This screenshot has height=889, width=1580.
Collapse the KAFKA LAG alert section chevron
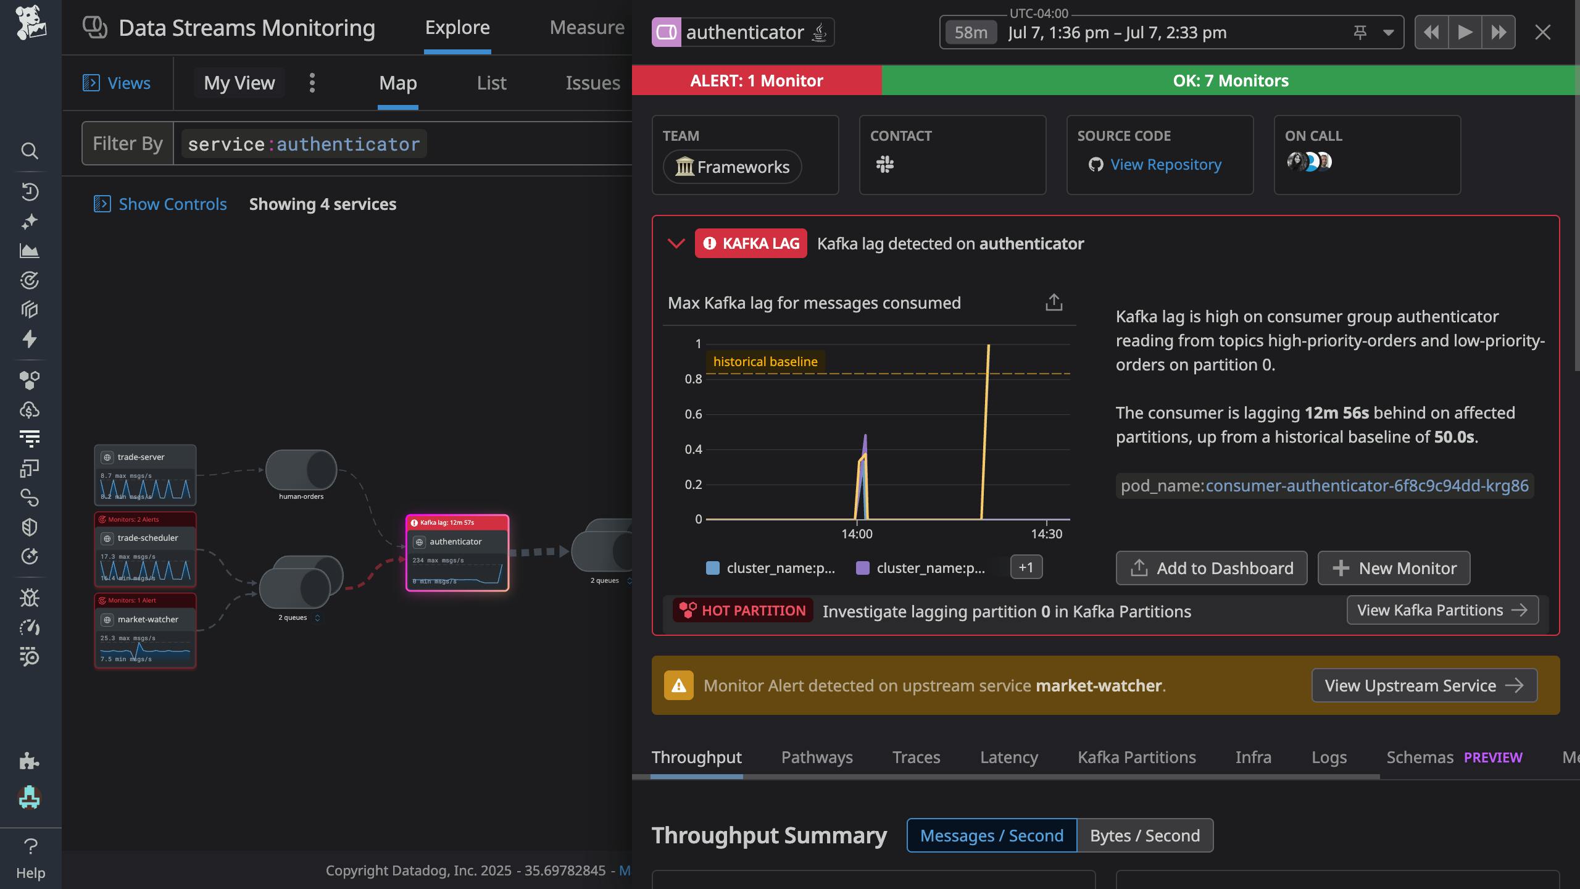676,243
